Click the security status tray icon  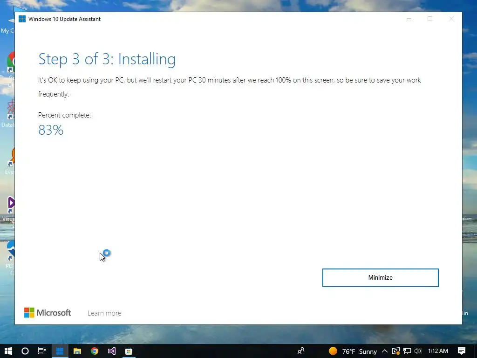click(396, 351)
